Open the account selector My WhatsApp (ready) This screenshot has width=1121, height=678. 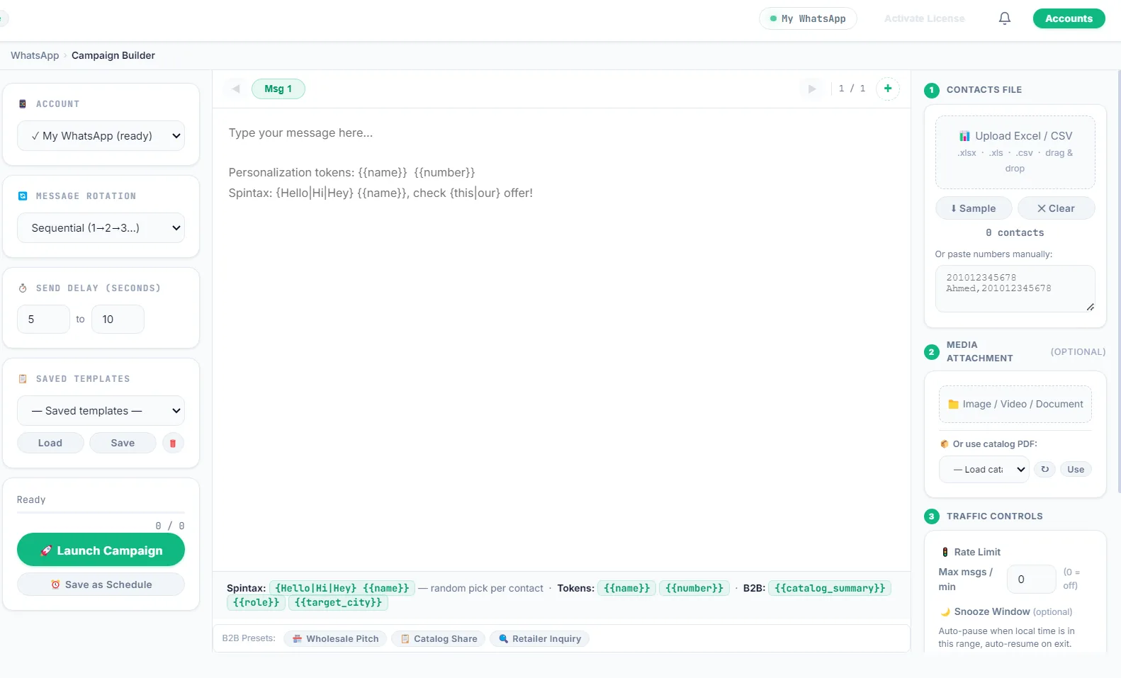pos(101,136)
